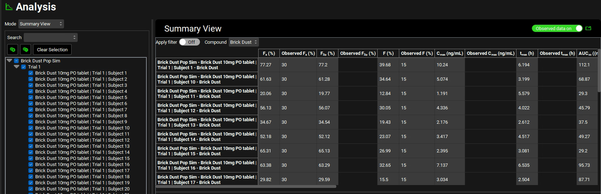Open the Mode Summary View dropdown
Image resolution: width=601 pixels, height=194 pixels.
click(x=41, y=24)
